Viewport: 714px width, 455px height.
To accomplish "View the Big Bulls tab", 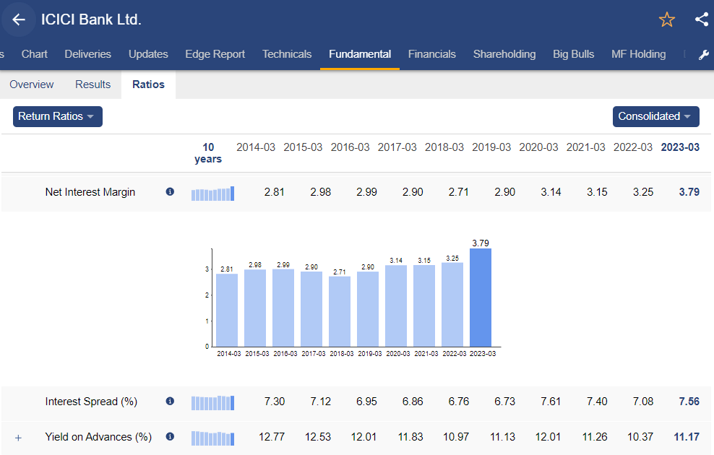I will pyautogui.click(x=573, y=54).
